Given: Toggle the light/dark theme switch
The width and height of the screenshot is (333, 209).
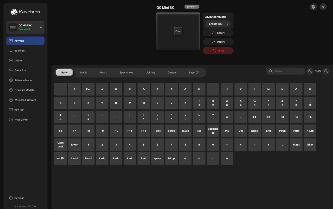Looking at the screenshot, I should [323, 6].
